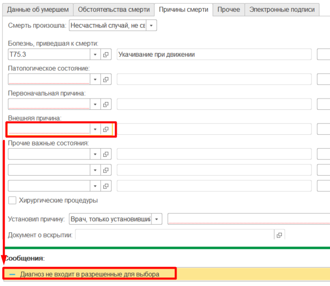Image resolution: width=330 pixels, height=286 pixels.
Task: Open selection icon for Документ о вскрытии
Action: click(x=279, y=235)
